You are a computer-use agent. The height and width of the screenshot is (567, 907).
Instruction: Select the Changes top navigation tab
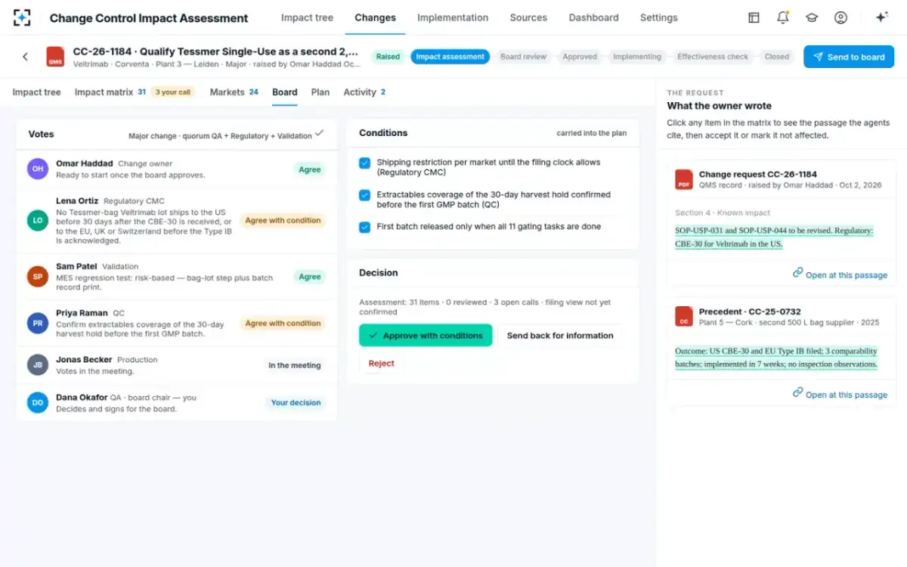pos(375,17)
